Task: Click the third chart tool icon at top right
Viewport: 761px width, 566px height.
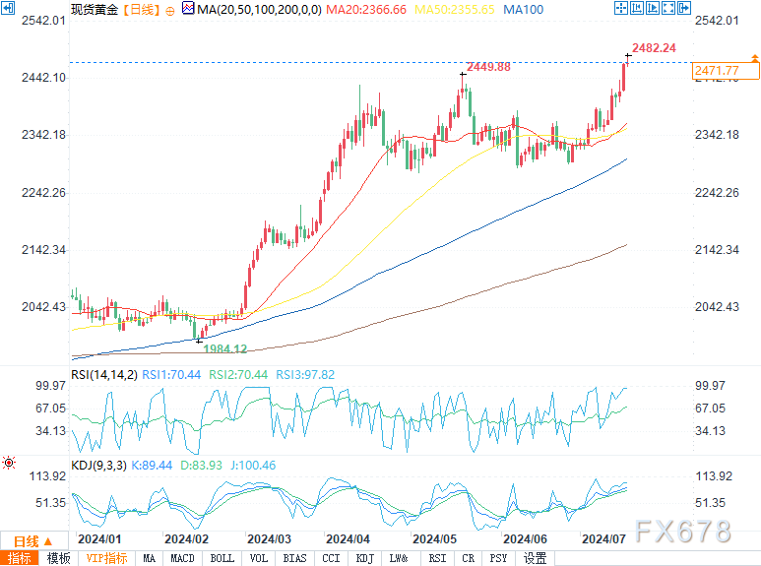Action: tap(653, 8)
